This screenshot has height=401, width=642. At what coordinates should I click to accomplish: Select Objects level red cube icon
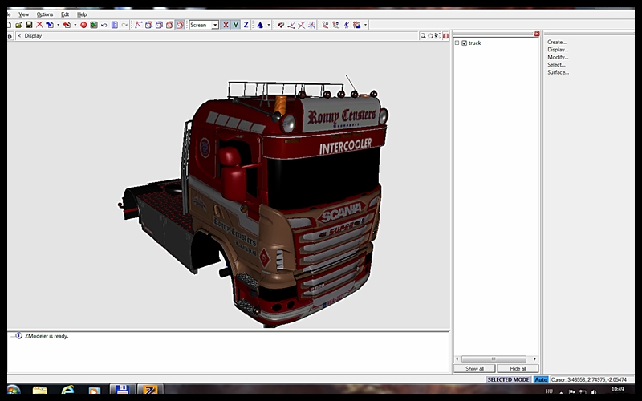click(169, 25)
